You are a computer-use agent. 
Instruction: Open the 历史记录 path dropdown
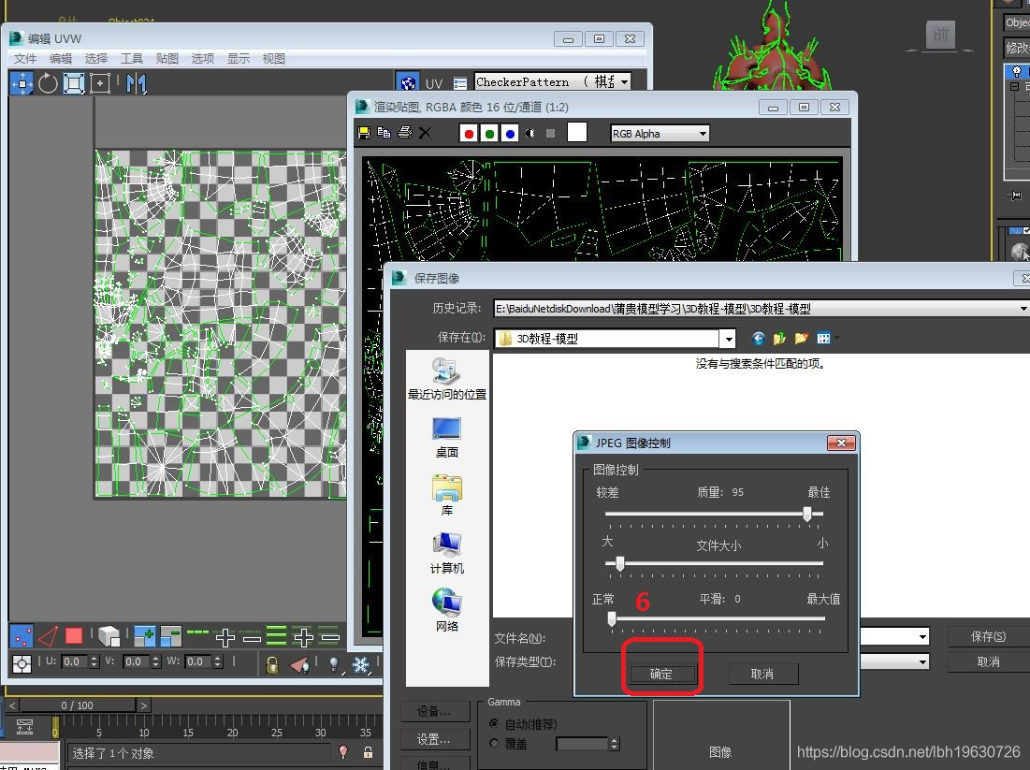pos(1023,308)
